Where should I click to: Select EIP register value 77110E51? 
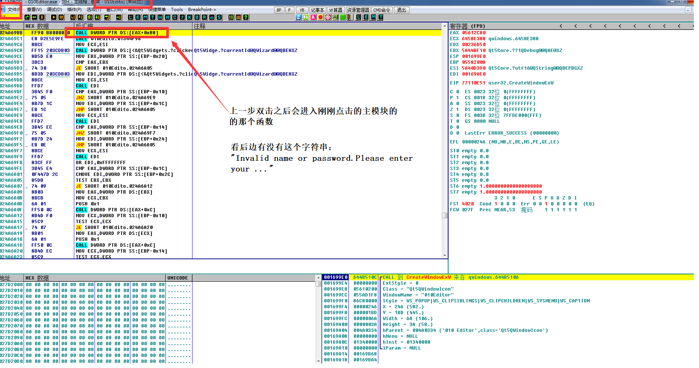(474, 83)
